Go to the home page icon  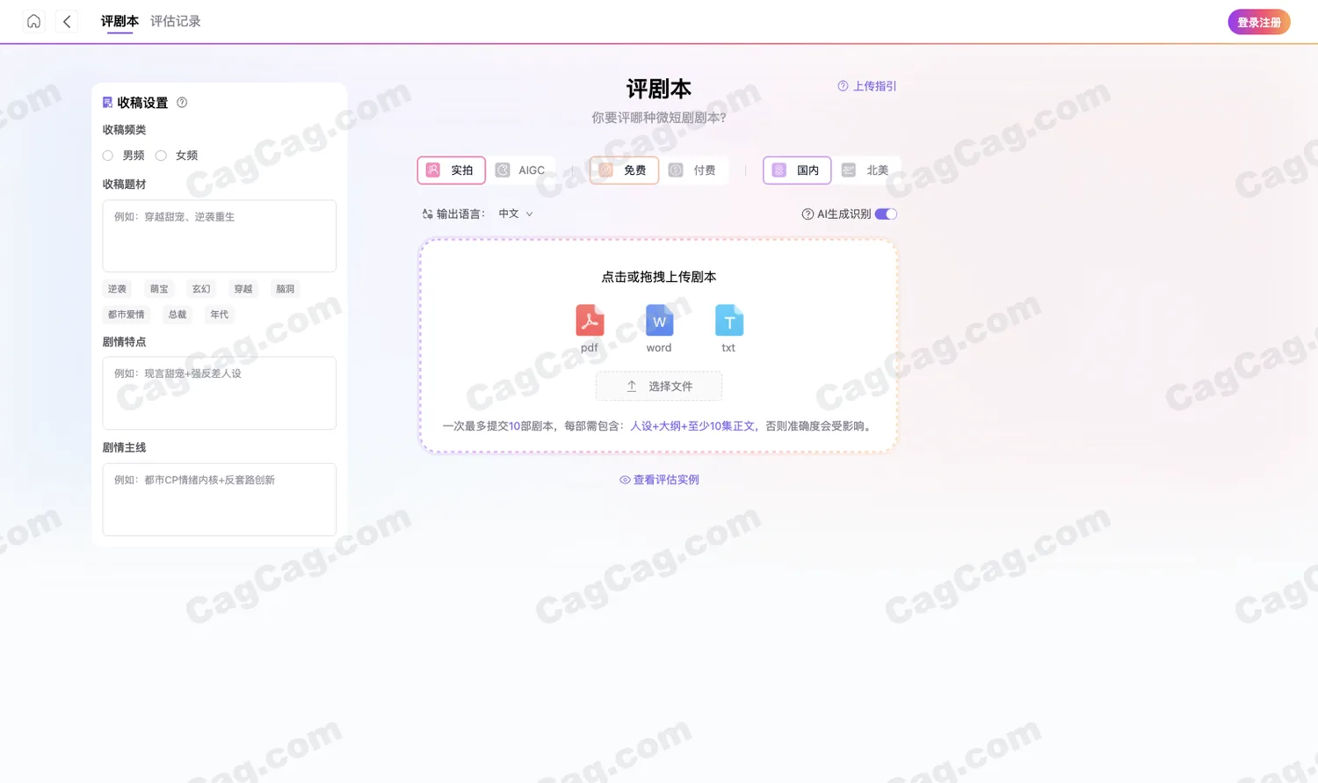33,21
